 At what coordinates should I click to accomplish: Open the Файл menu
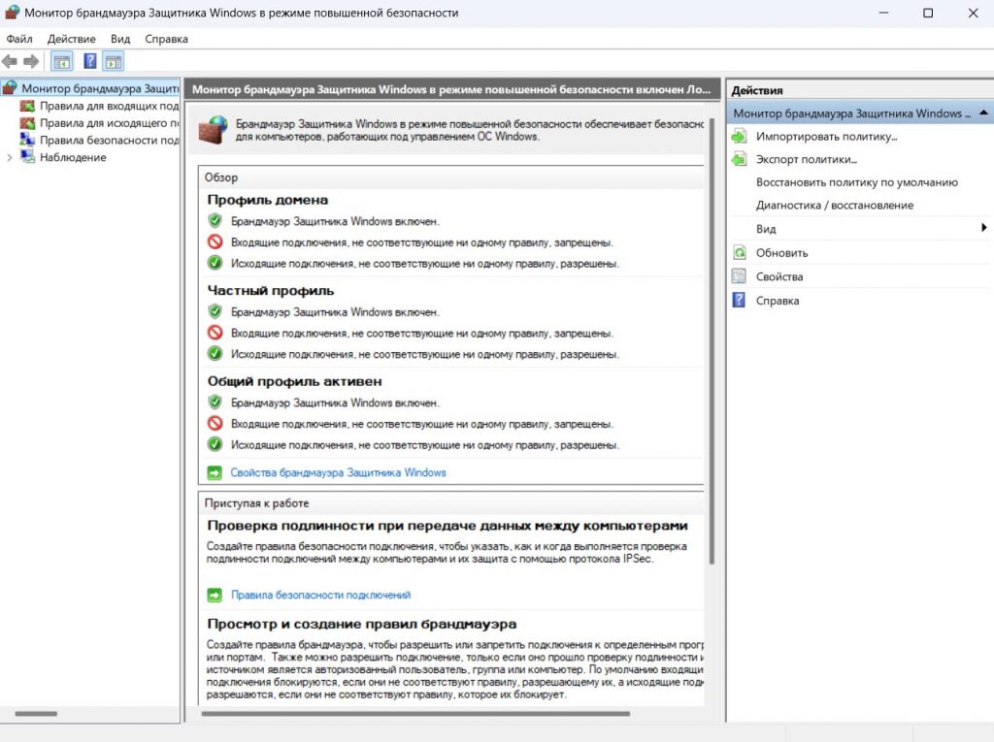pyautogui.click(x=19, y=39)
